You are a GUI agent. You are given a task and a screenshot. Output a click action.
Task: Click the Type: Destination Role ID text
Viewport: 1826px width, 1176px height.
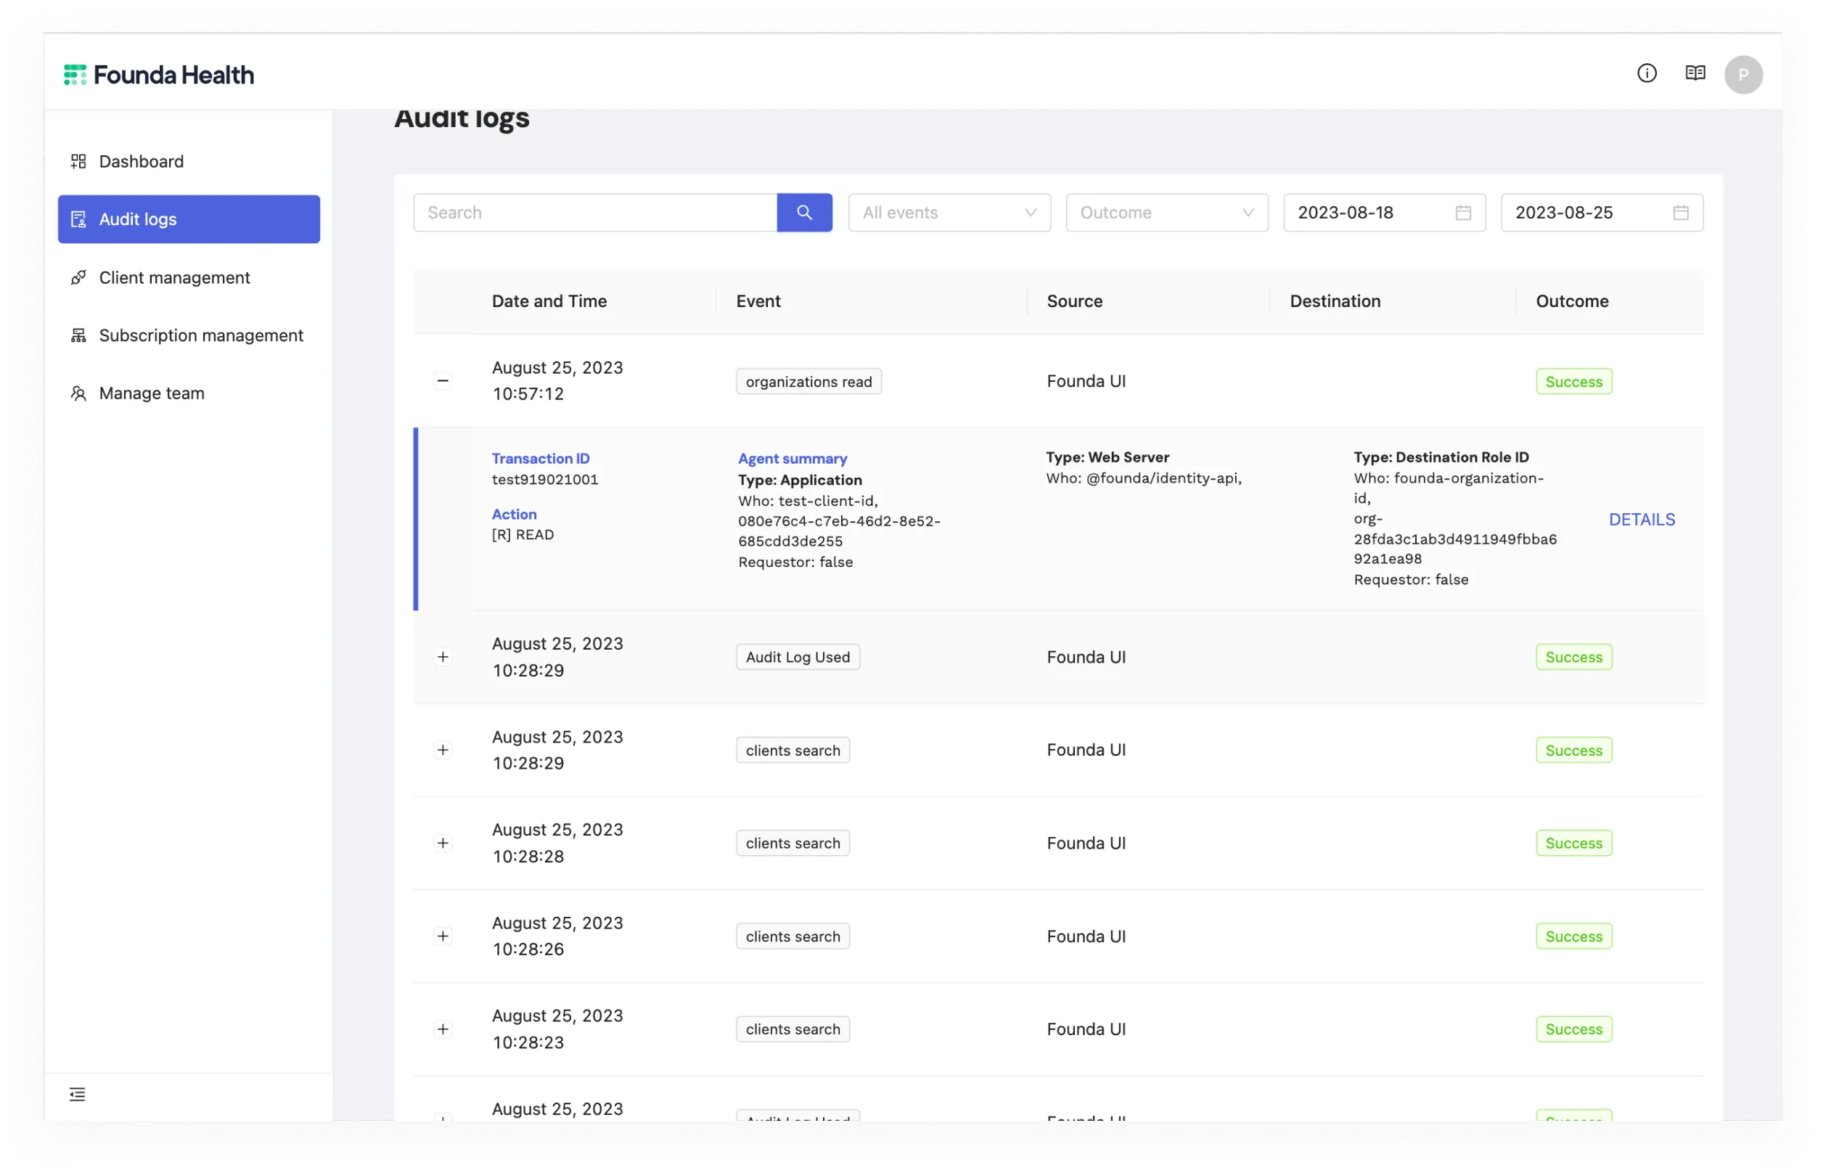tap(1441, 457)
